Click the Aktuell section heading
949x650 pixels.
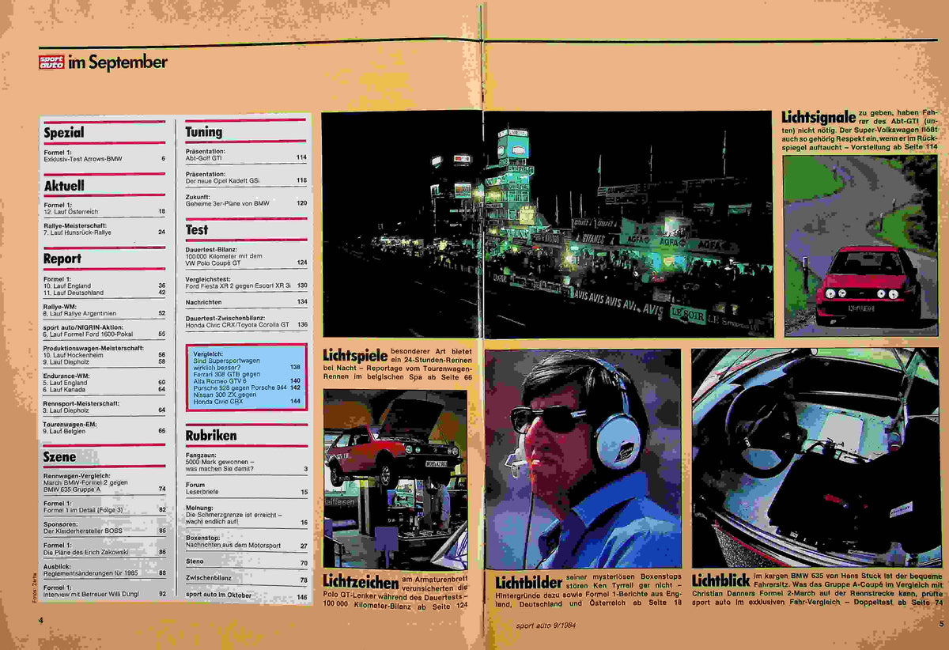pos(64,186)
